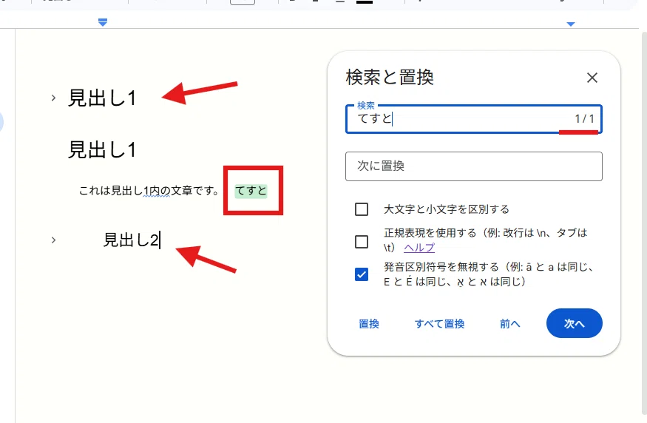Click the highlighted てすと match in document
Viewport: 647px width, 423px height.
(251, 191)
